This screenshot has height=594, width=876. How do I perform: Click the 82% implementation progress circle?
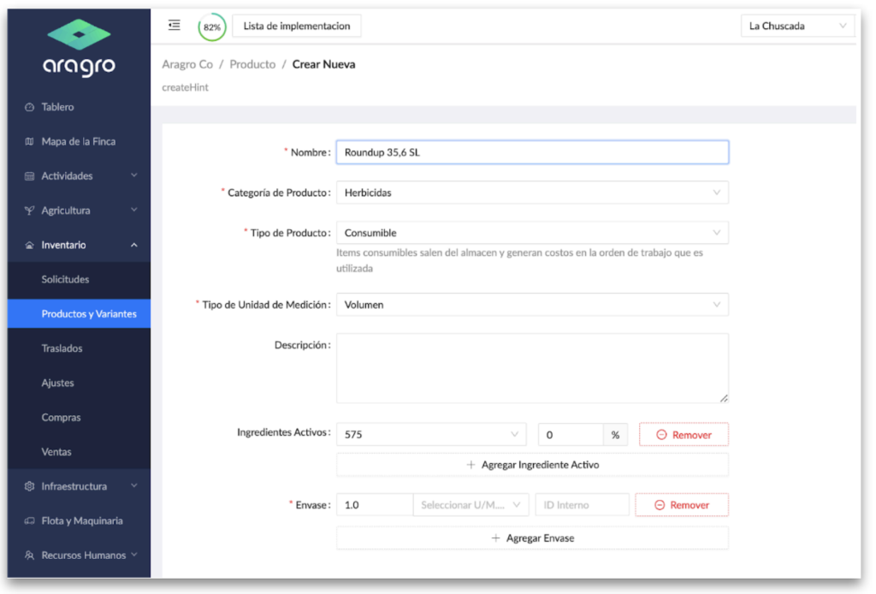coord(212,27)
